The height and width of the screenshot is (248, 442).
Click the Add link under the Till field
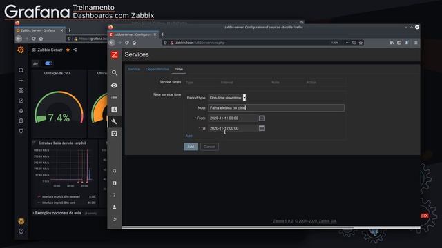pos(189,136)
